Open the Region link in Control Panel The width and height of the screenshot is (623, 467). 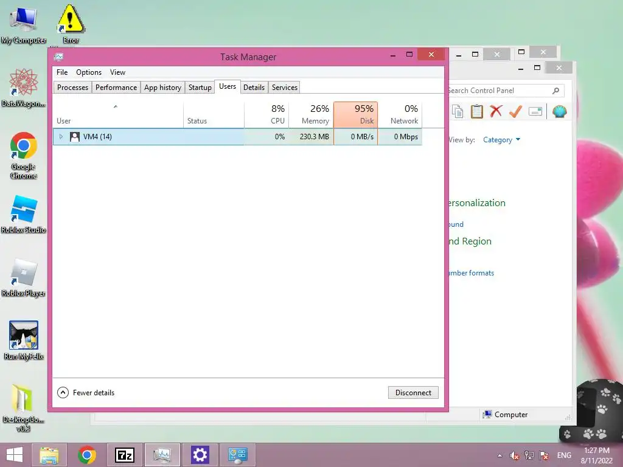(x=470, y=241)
